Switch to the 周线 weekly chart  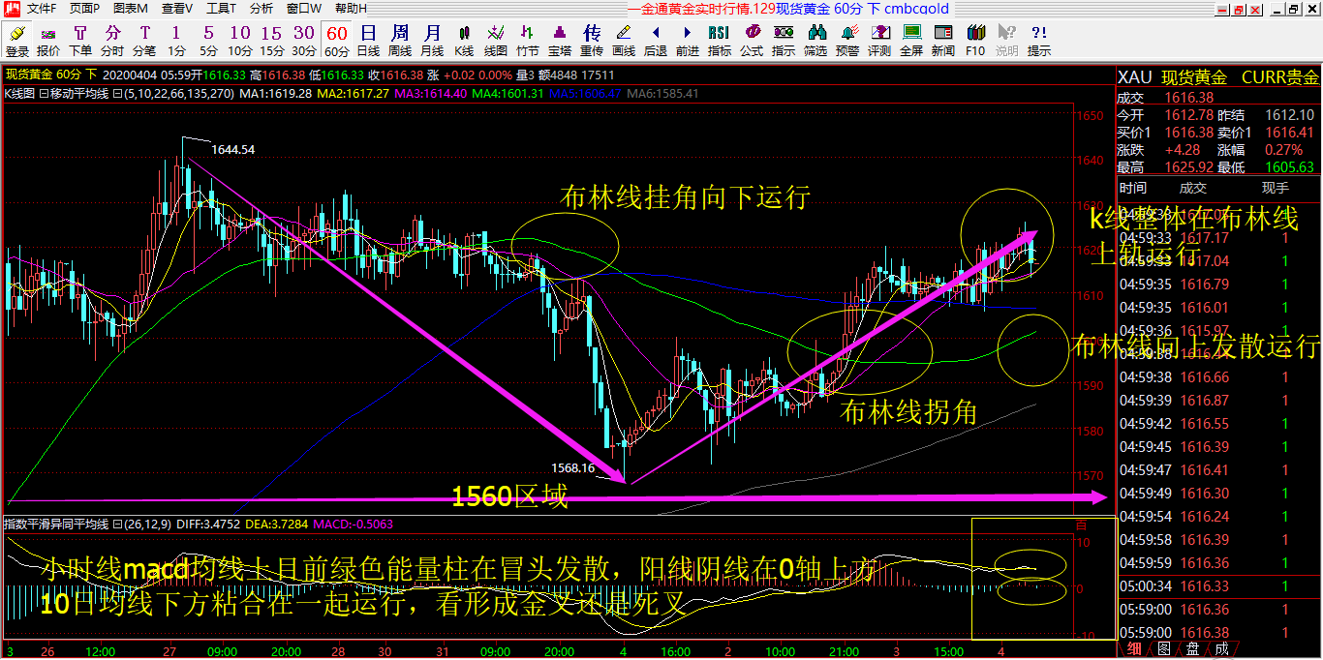pos(400,41)
